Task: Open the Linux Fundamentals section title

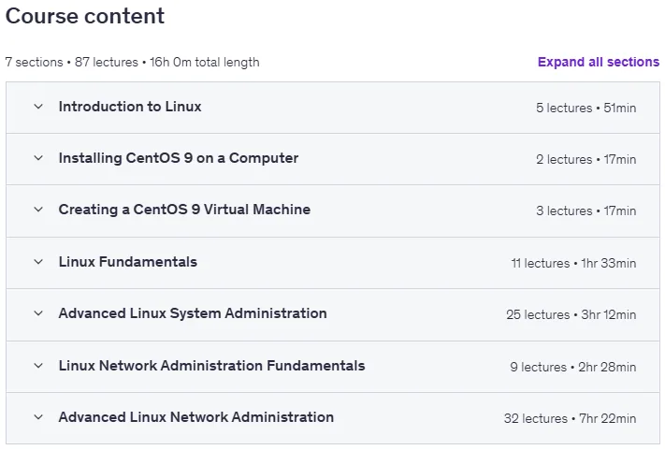Action: tap(127, 262)
